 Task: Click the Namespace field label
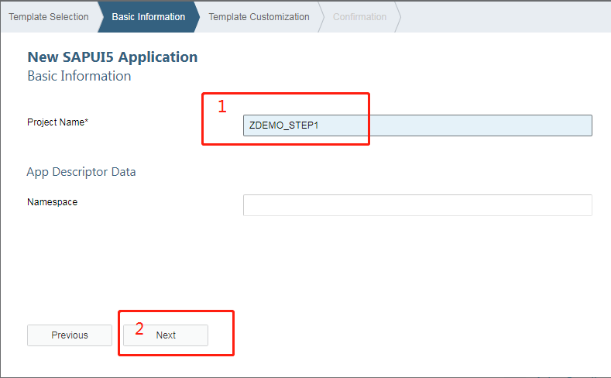coord(52,202)
